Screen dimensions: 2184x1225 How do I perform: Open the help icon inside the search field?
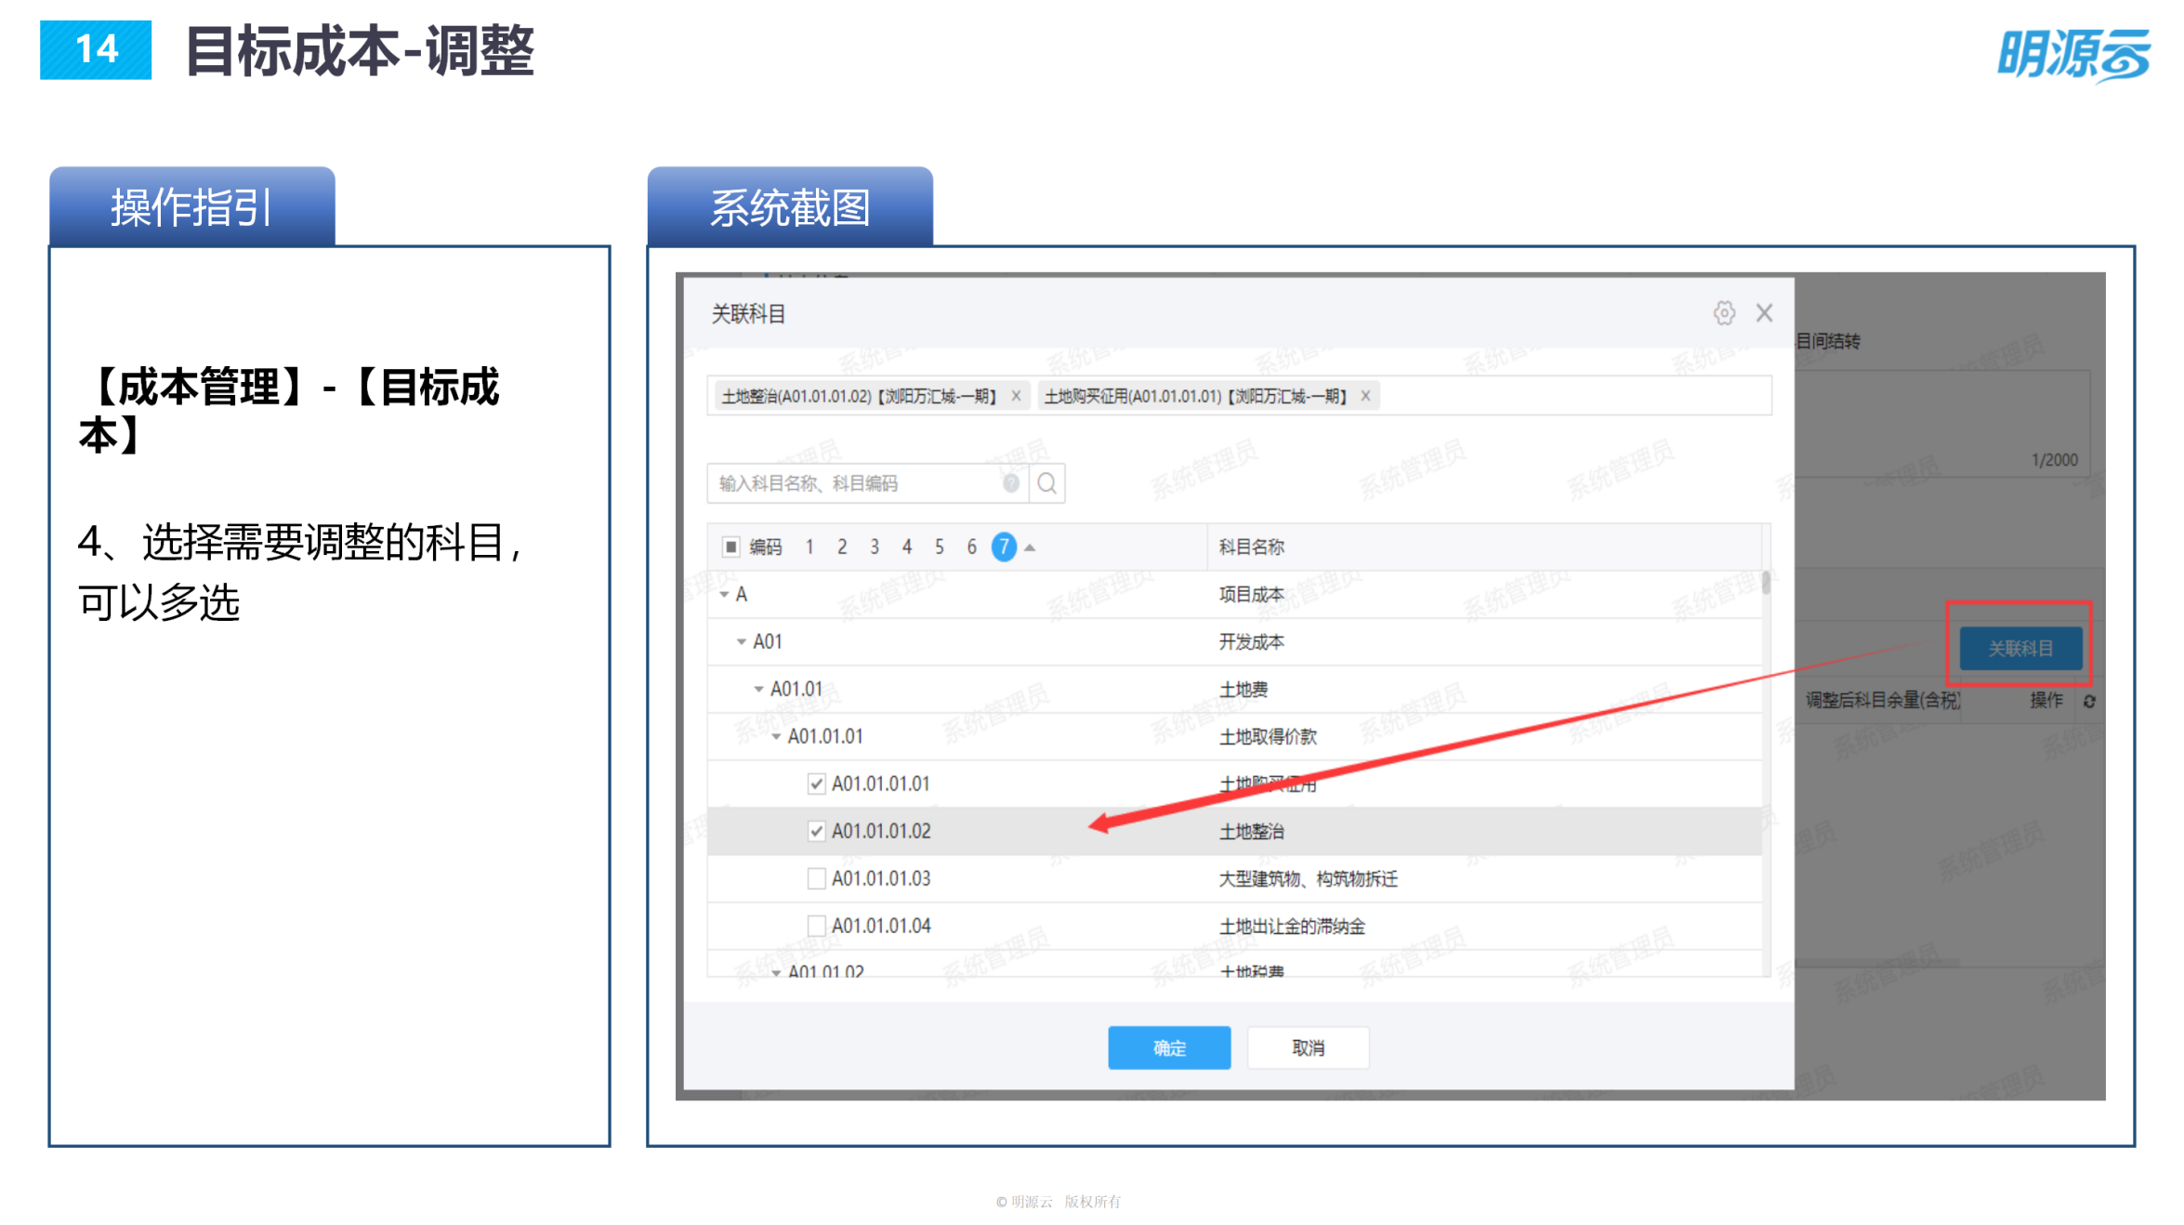[1010, 483]
